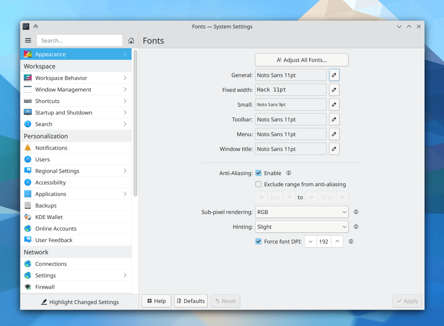
Task: Select KDE Wallet in the sidebar
Action: [x=49, y=217]
